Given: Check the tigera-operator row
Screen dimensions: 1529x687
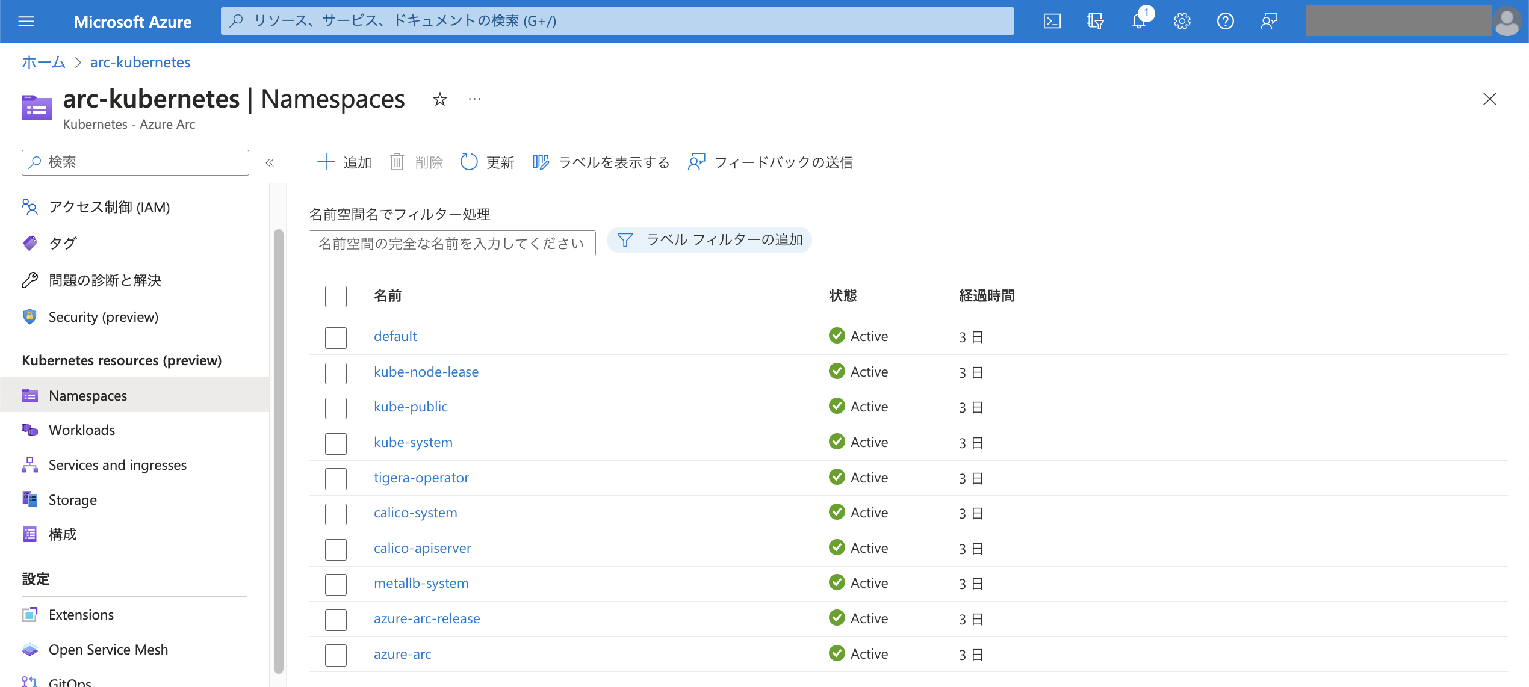Looking at the screenshot, I should coord(336,479).
